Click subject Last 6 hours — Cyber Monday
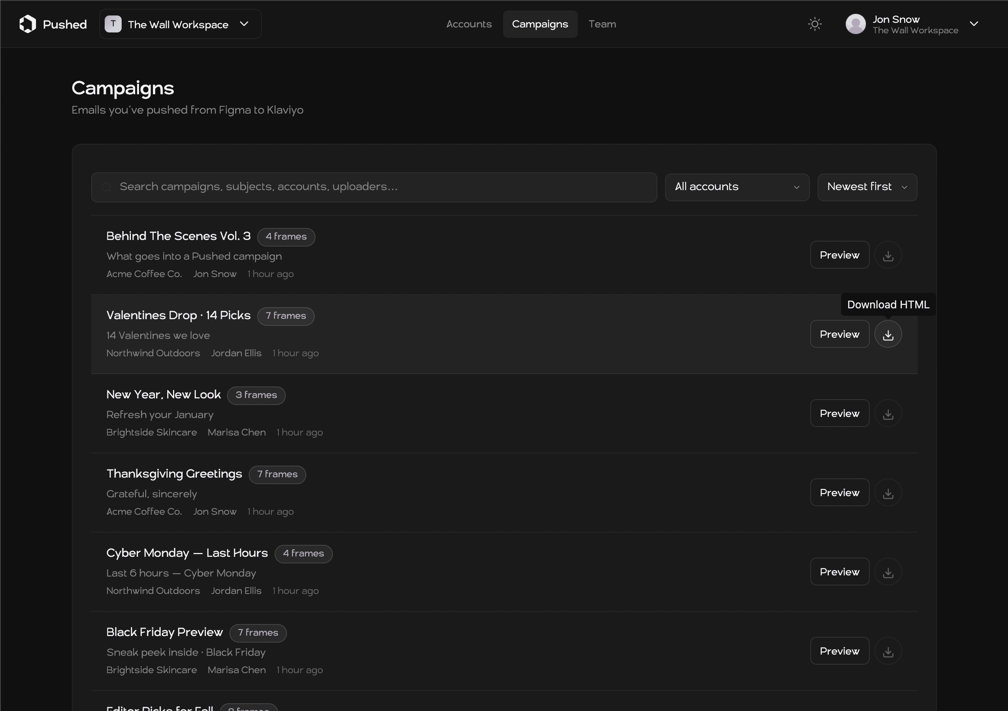Screen dimensions: 1008x711 point(181,573)
